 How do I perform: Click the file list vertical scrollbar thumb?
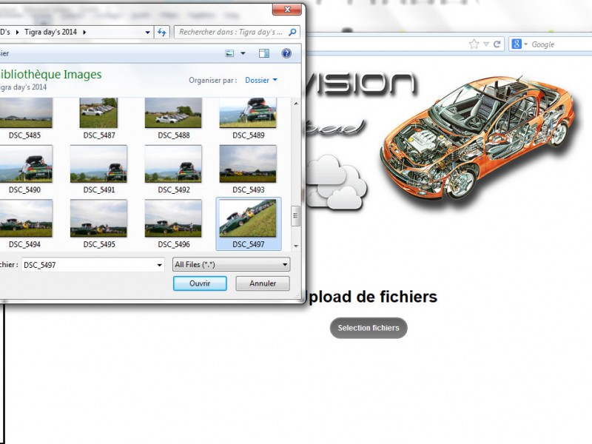(296, 217)
